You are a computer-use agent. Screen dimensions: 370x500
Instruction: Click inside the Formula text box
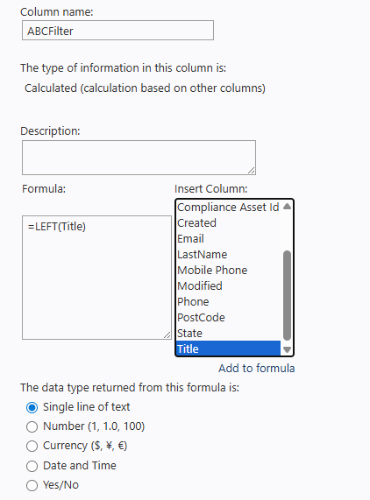pyautogui.click(x=96, y=278)
